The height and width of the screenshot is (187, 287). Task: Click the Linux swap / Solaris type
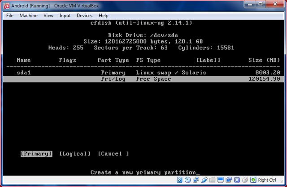pos(171,73)
